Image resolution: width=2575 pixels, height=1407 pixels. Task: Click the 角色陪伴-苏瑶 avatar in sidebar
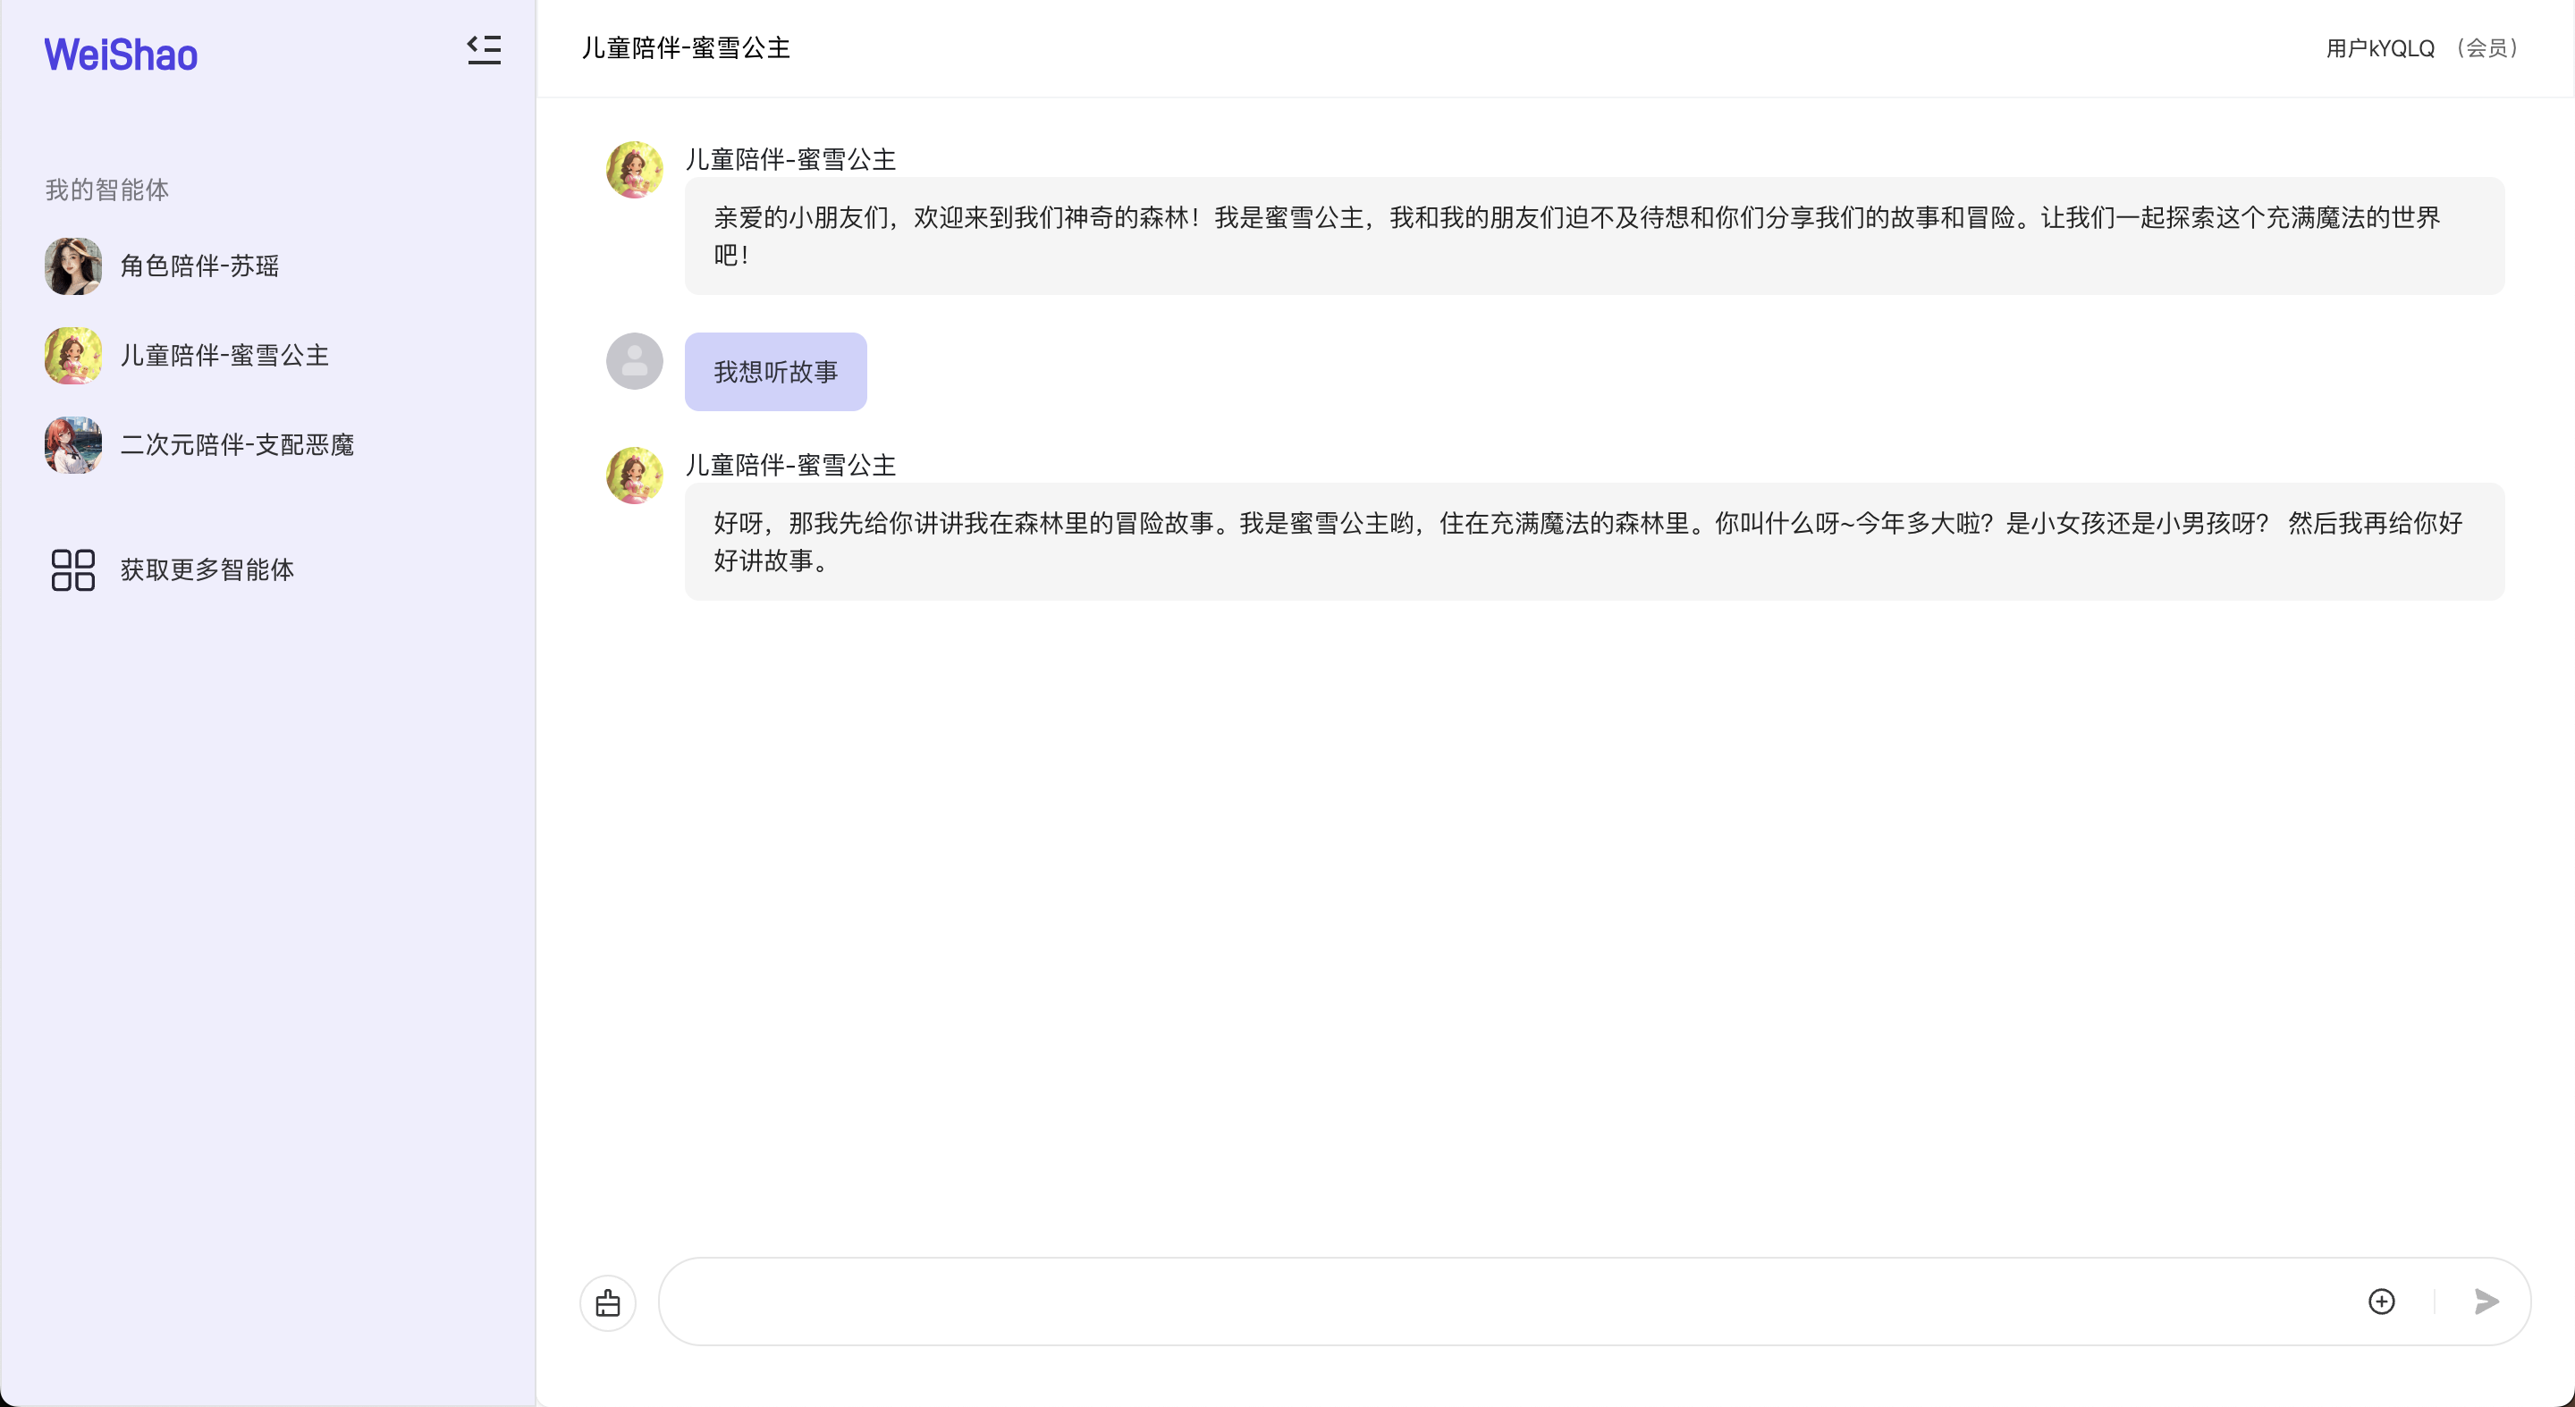pos(73,265)
